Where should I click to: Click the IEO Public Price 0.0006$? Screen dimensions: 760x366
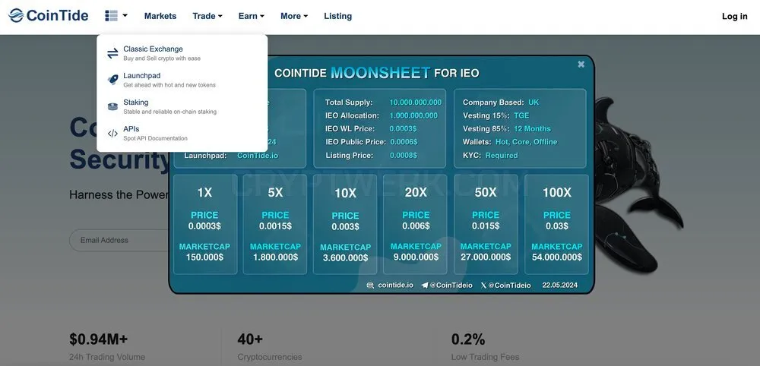point(404,142)
